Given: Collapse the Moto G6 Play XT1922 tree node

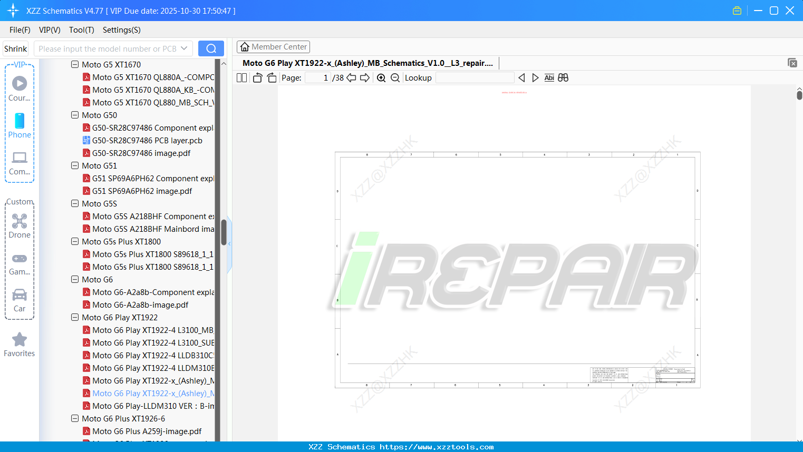Looking at the screenshot, I should 75,317.
